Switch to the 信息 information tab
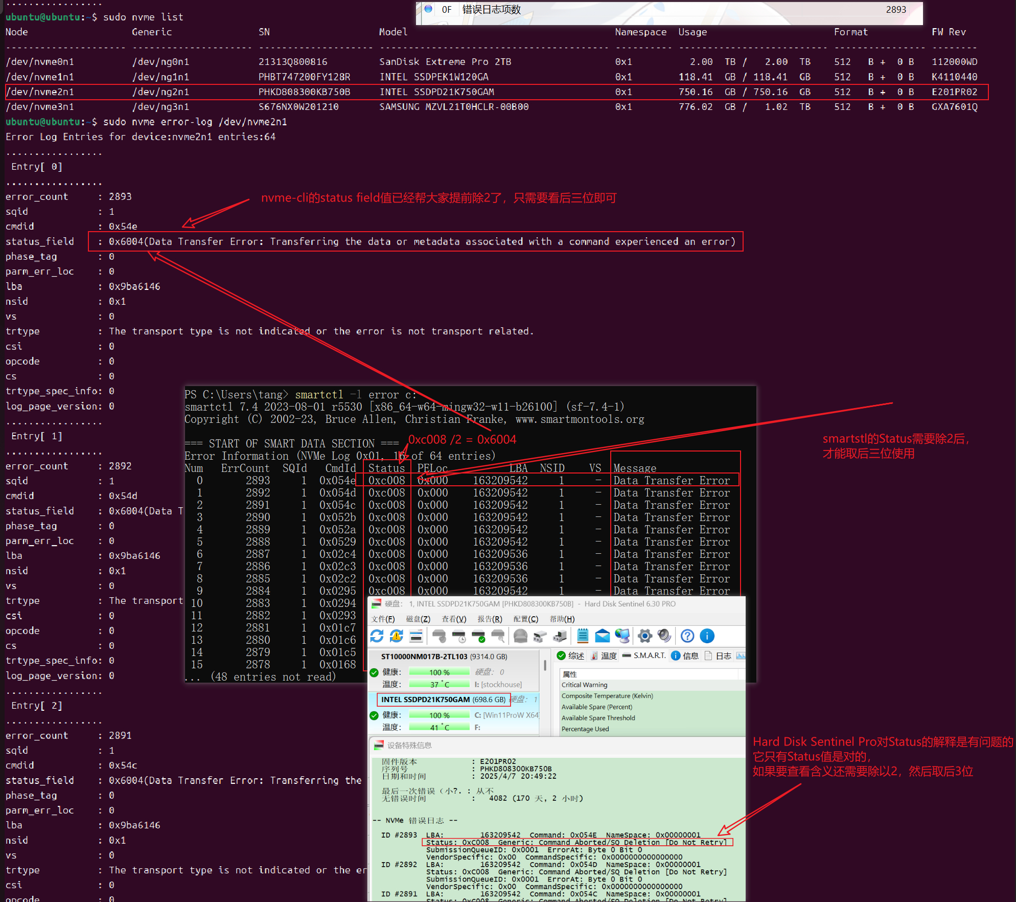The image size is (1016, 902). (685, 656)
